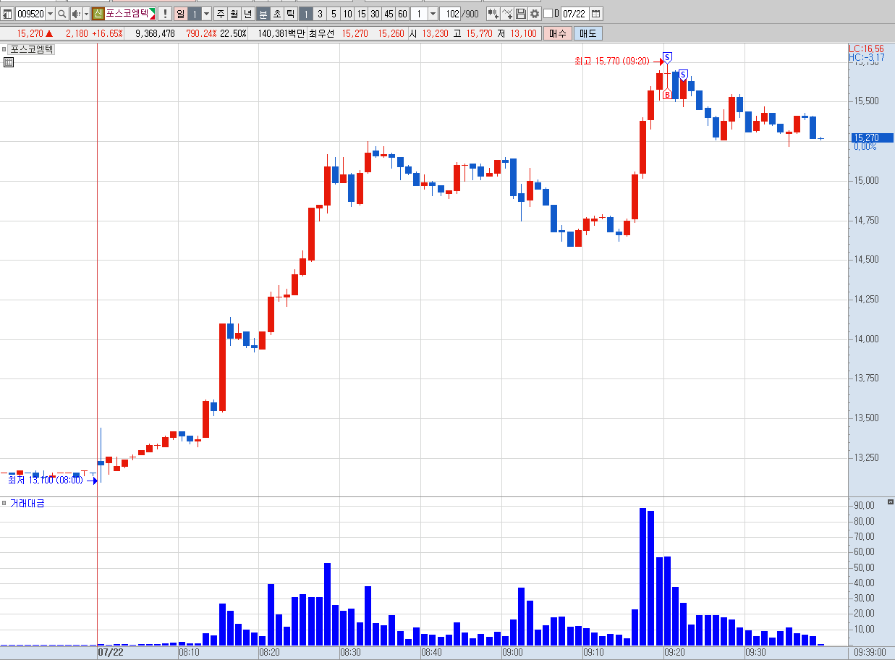
Task: Click the candlestick chart type icon
Action: [x=493, y=14]
